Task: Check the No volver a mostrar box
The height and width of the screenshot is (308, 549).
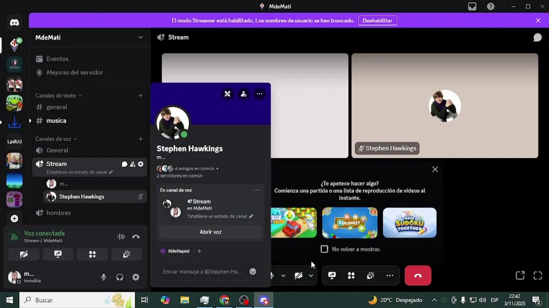Action: (325, 249)
